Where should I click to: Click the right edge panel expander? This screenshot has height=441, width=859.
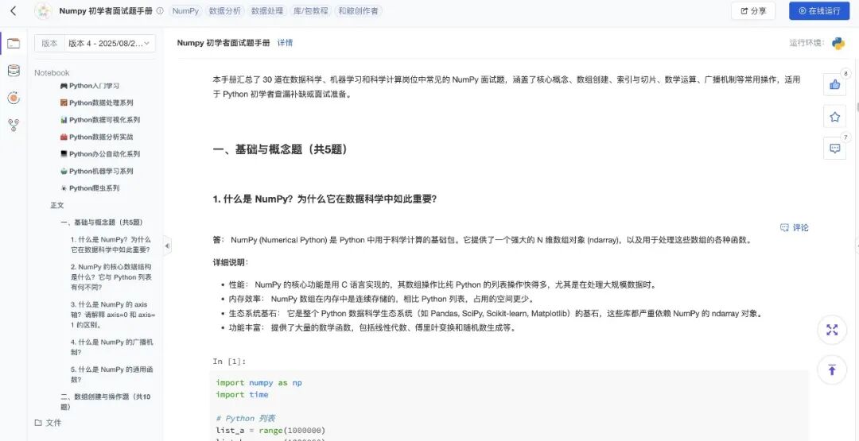[x=857, y=246]
